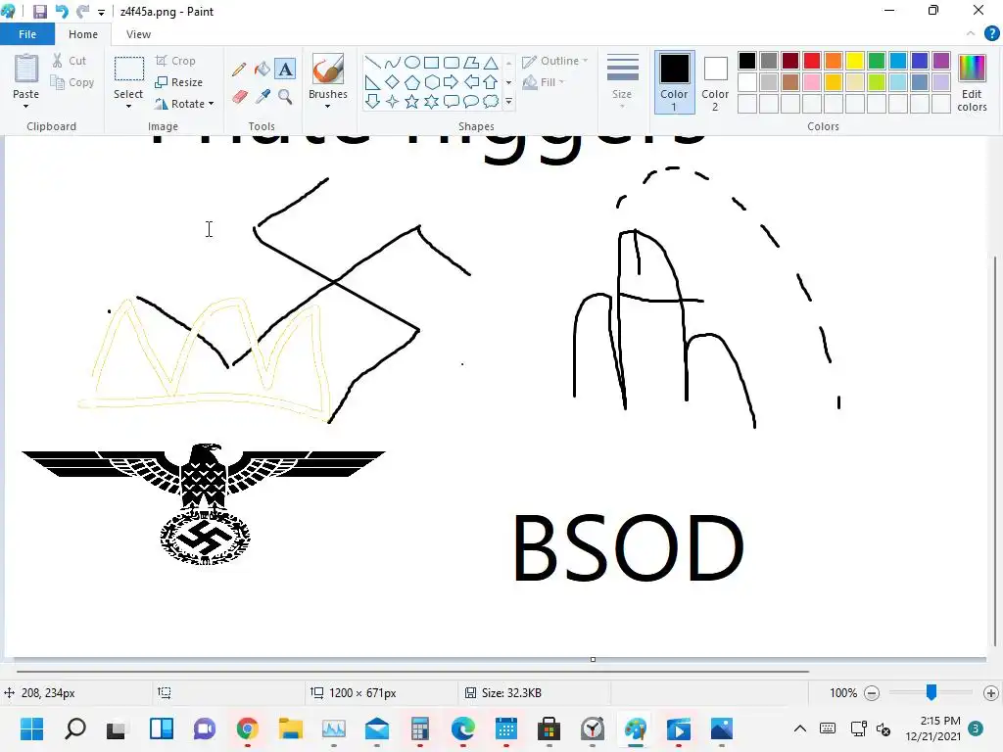This screenshot has width=1003, height=752.
Task: Pick the Right arrow shape
Action: click(452, 82)
